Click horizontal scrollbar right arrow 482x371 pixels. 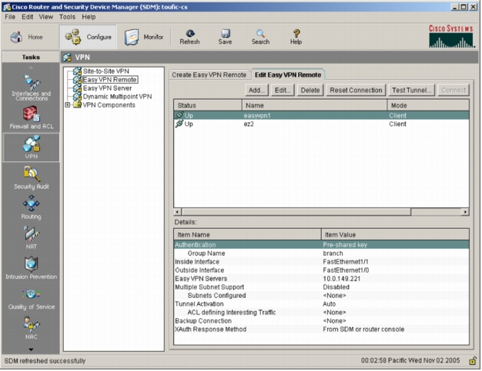point(465,212)
